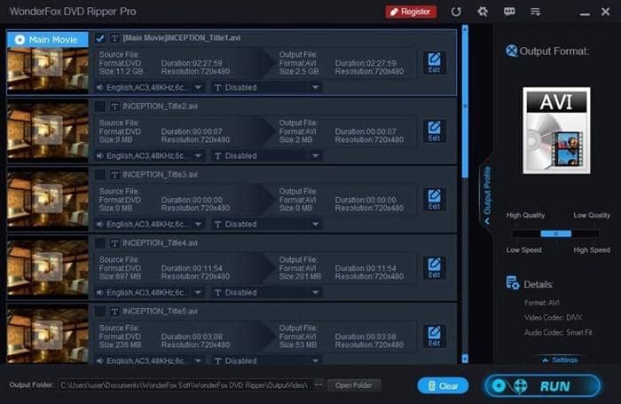Click the speaker icon in Title2 row
621x404 pixels.
pos(99,155)
